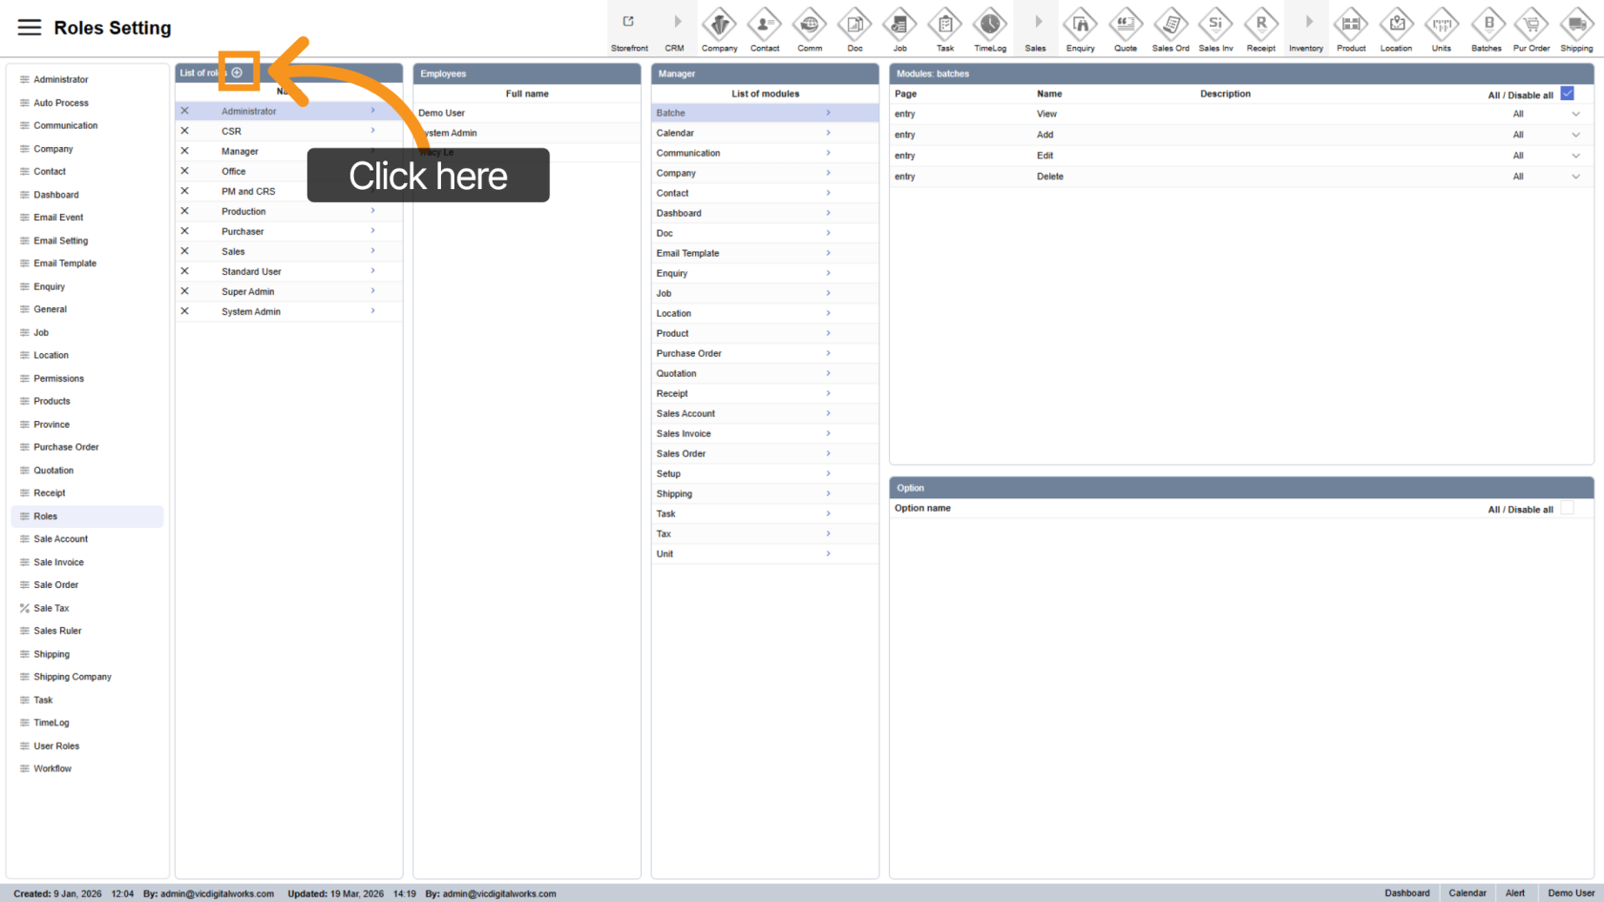Expand the Delete permission dropdown
1604x902 pixels.
pyautogui.click(x=1575, y=177)
